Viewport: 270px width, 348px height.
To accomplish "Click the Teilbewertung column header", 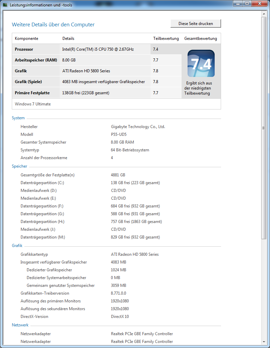I will tap(166, 39).
